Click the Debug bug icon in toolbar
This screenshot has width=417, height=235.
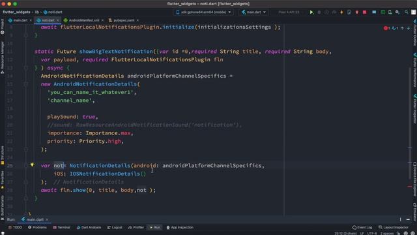(x=319, y=12)
